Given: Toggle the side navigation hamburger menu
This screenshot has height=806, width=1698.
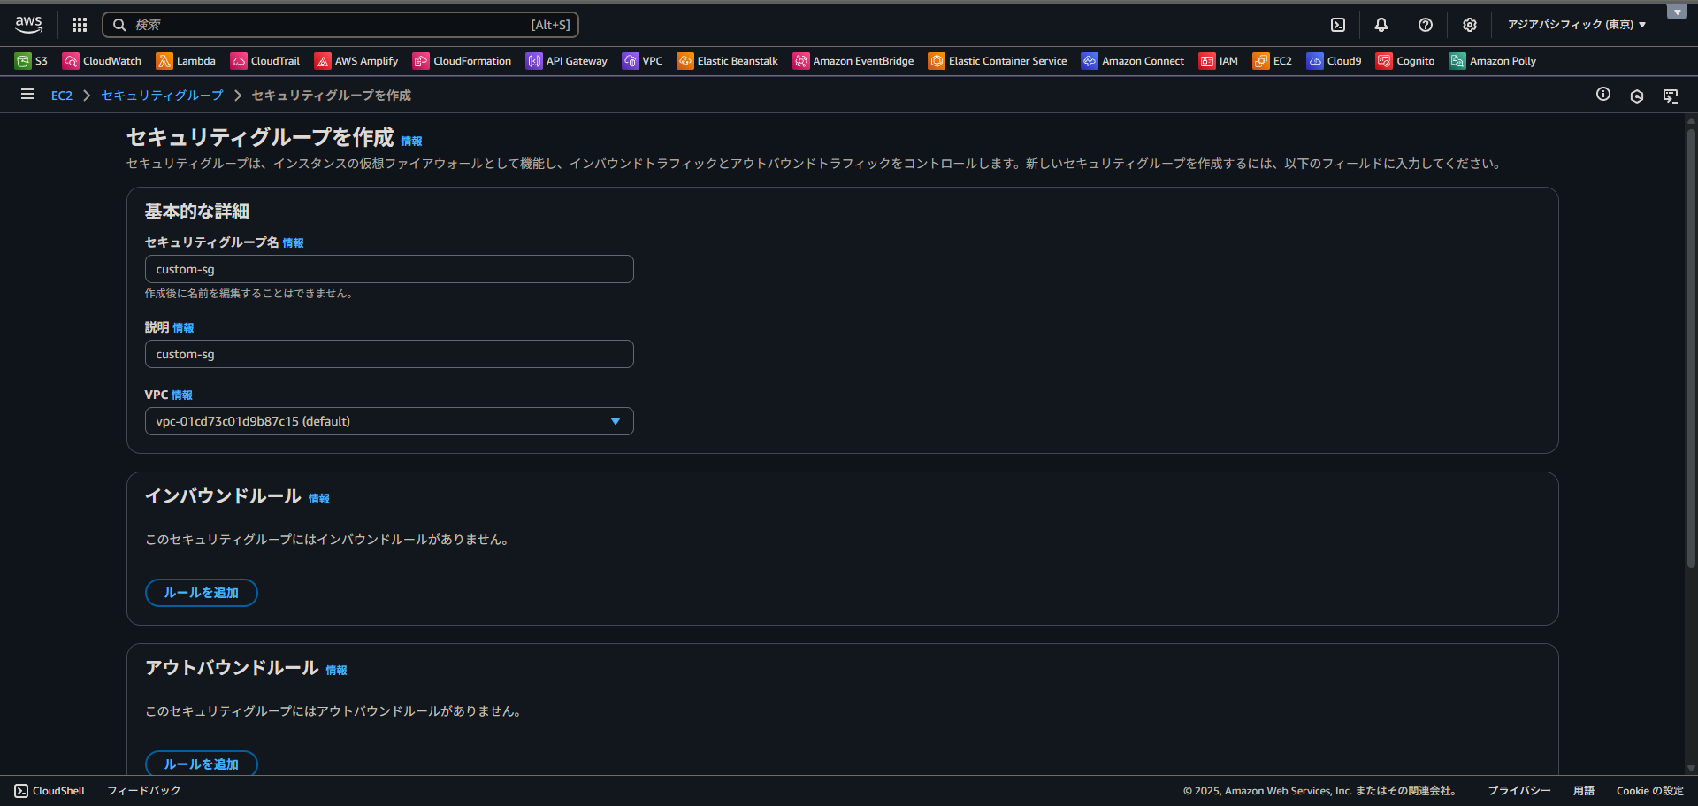Looking at the screenshot, I should click(27, 94).
